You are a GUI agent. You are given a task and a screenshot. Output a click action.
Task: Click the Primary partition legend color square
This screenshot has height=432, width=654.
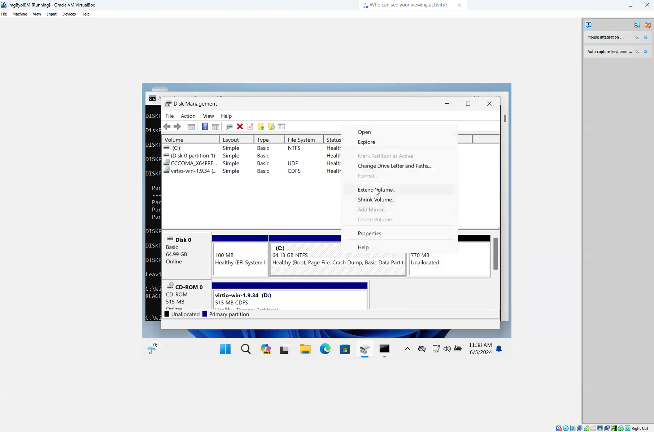pos(205,314)
